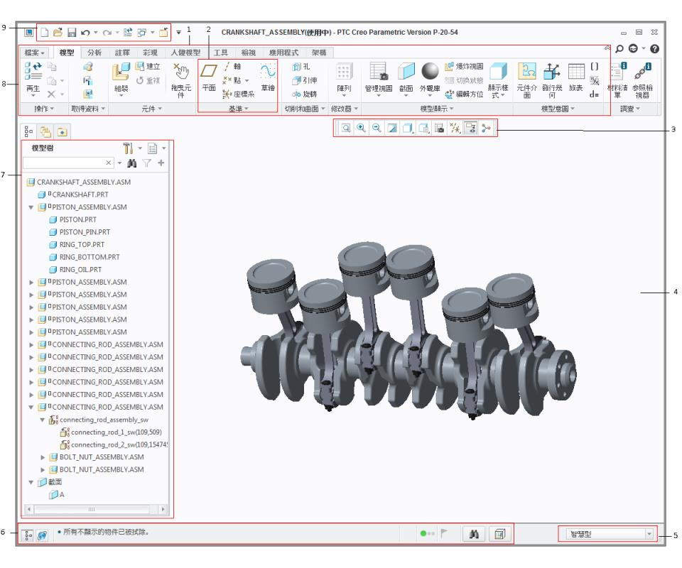Click the Zoom In magnifier icon
The height and width of the screenshot is (568, 682).
tap(361, 128)
